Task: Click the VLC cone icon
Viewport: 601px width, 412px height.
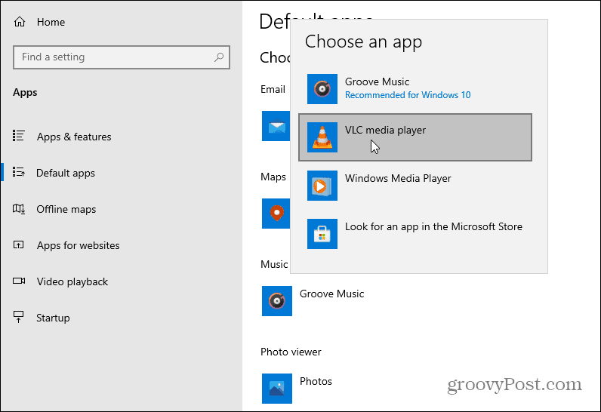Action: tap(322, 137)
